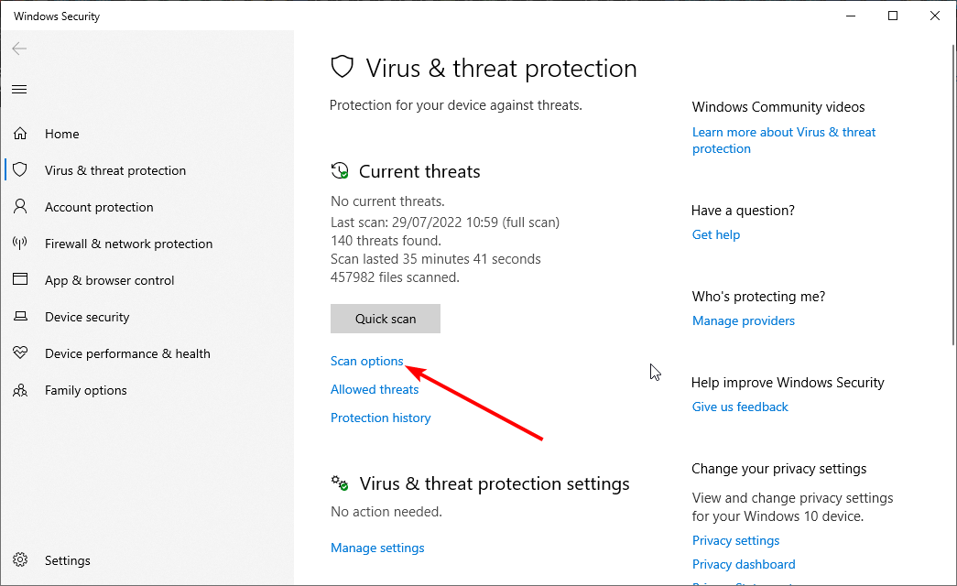View Protection history
This screenshot has height=586, width=957.
point(381,418)
